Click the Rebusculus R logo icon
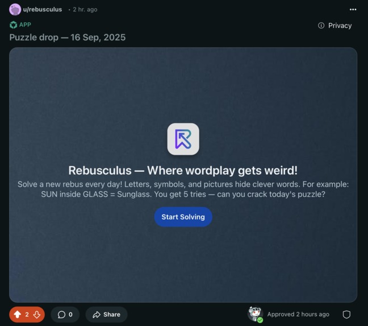 (183, 139)
